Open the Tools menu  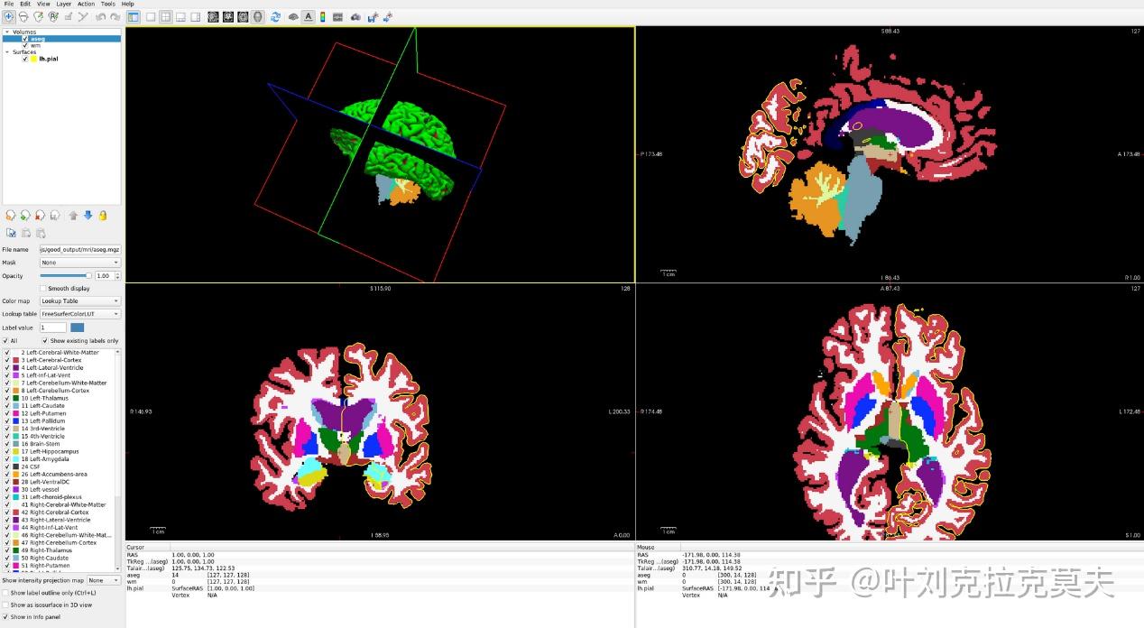pos(109,4)
